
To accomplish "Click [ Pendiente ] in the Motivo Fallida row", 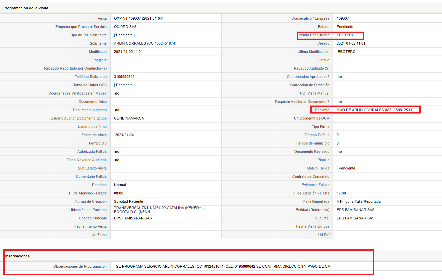I will [347, 168].
